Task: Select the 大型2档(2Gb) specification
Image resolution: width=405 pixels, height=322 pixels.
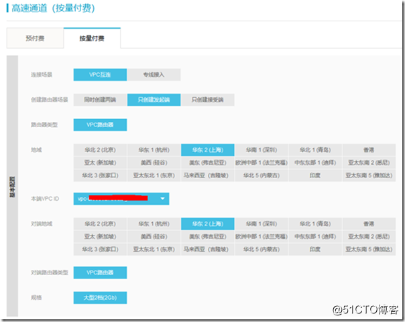Action: [x=100, y=298]
